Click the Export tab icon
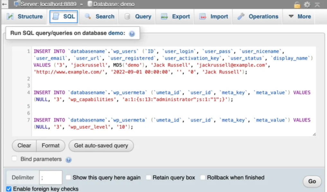 coord(164,16)
